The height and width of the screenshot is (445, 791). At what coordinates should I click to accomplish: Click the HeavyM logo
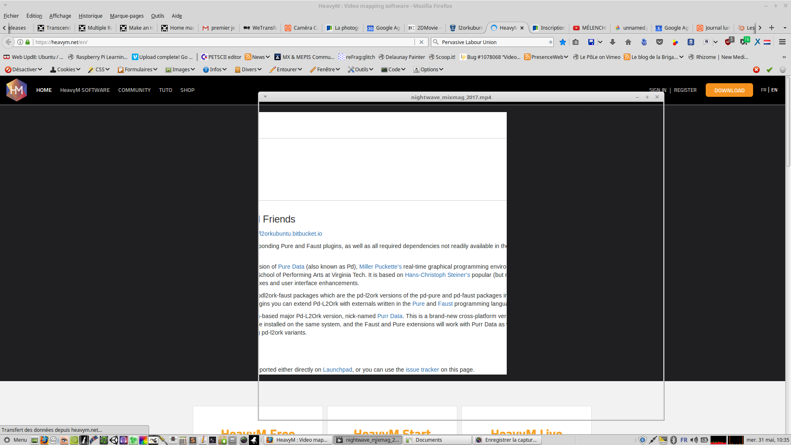coord(16,90)
